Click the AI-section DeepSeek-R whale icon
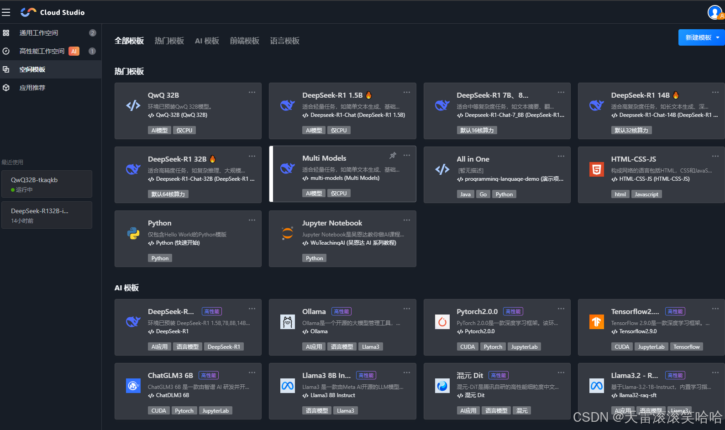The height and width of the screenshot is (430, 725). [x=133, y=322]
